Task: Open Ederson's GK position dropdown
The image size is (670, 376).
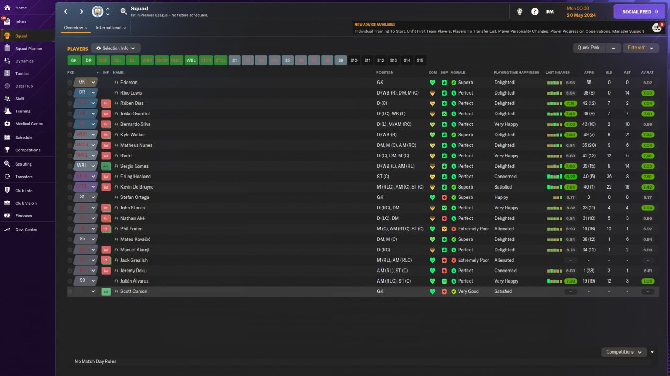Action: pyautogui.click(x=86, y=83)
